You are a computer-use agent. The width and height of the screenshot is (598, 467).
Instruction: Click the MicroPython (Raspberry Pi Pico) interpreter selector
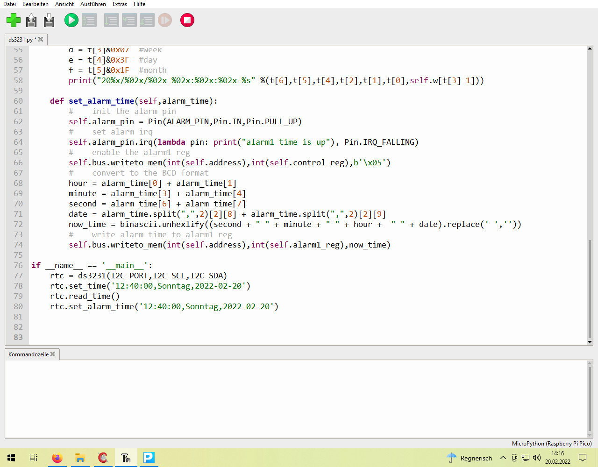click(552, 444)
